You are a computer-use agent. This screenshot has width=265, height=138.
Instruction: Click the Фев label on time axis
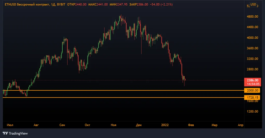click(x=191, y=125)
